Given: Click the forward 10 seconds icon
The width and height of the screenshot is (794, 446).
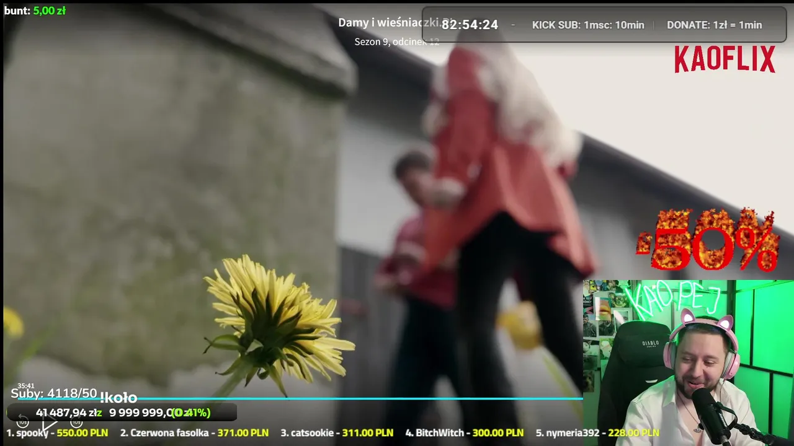Looking at the screenshot, I should (x=76, y=422).
